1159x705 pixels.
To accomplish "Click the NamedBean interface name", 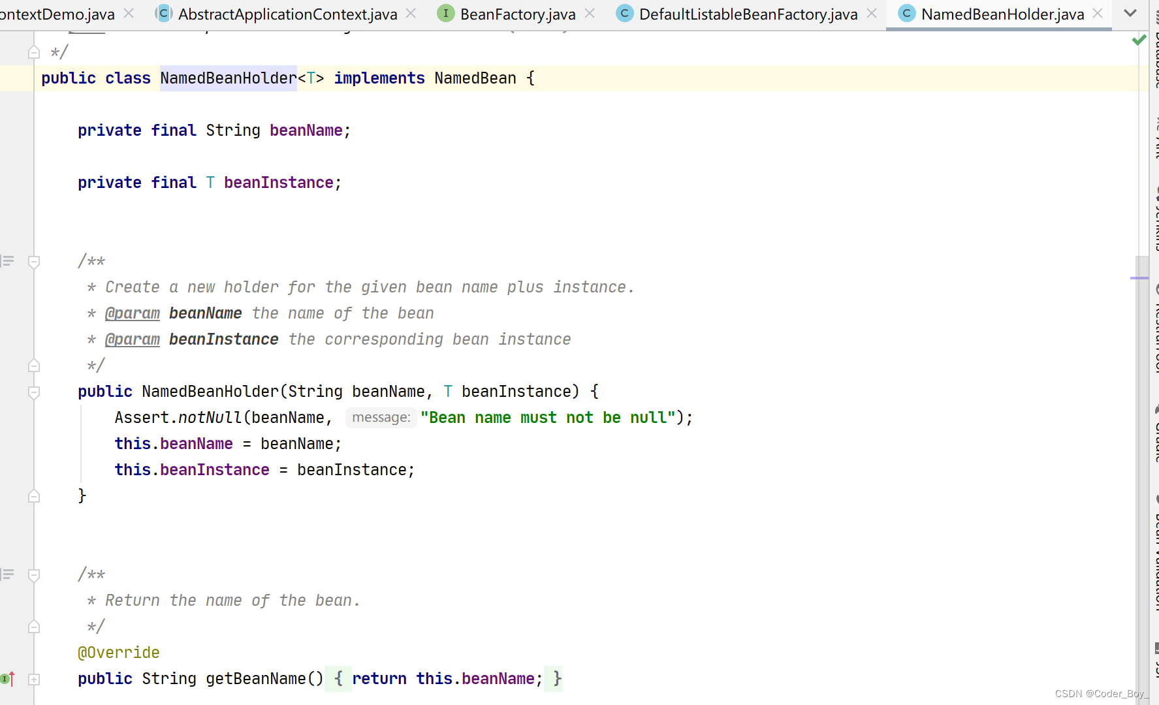I will click(475, 78).
